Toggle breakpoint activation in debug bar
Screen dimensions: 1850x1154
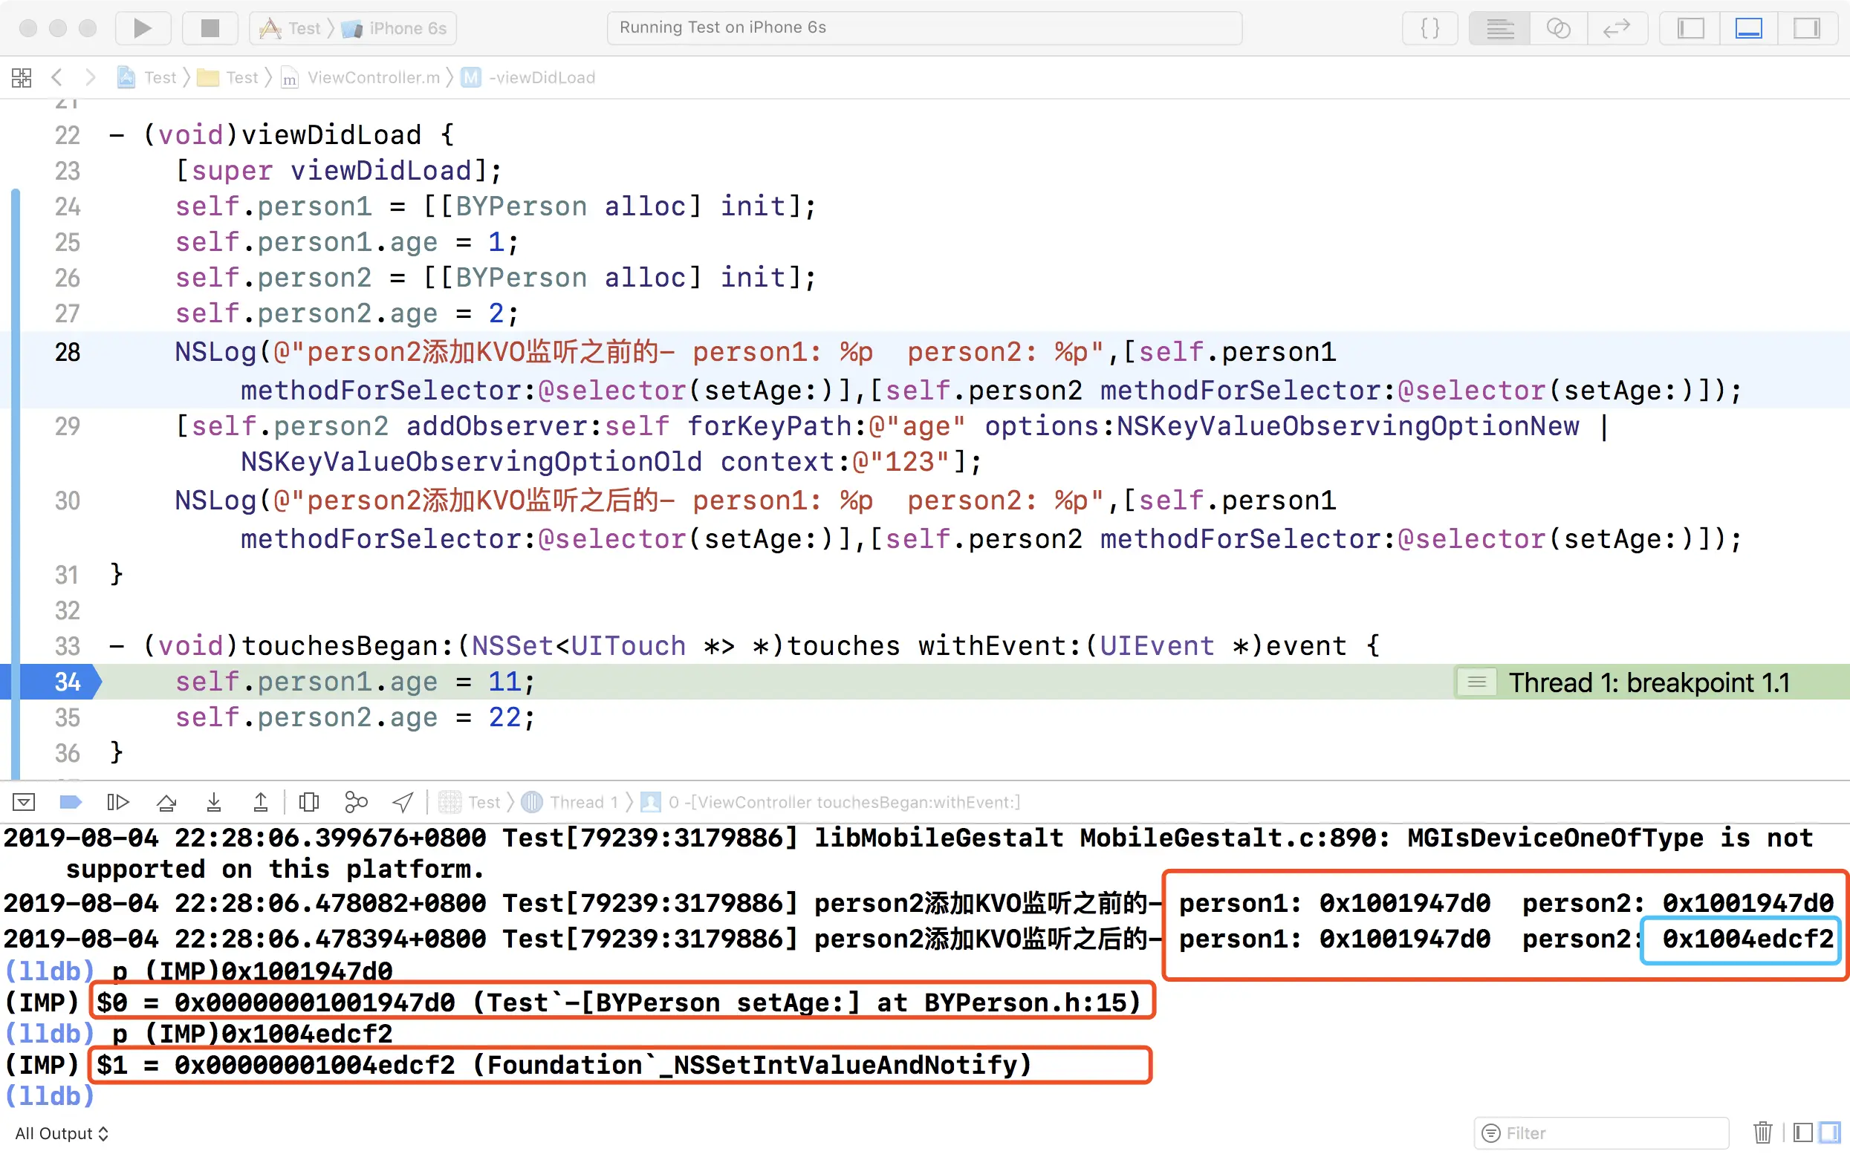(x=71, y=802)
